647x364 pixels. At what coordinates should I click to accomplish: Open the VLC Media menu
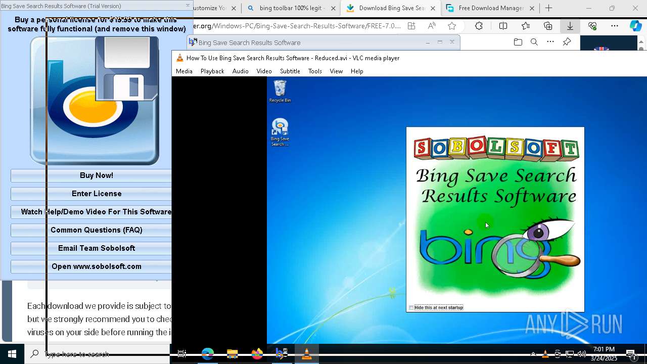coord(184,71)
